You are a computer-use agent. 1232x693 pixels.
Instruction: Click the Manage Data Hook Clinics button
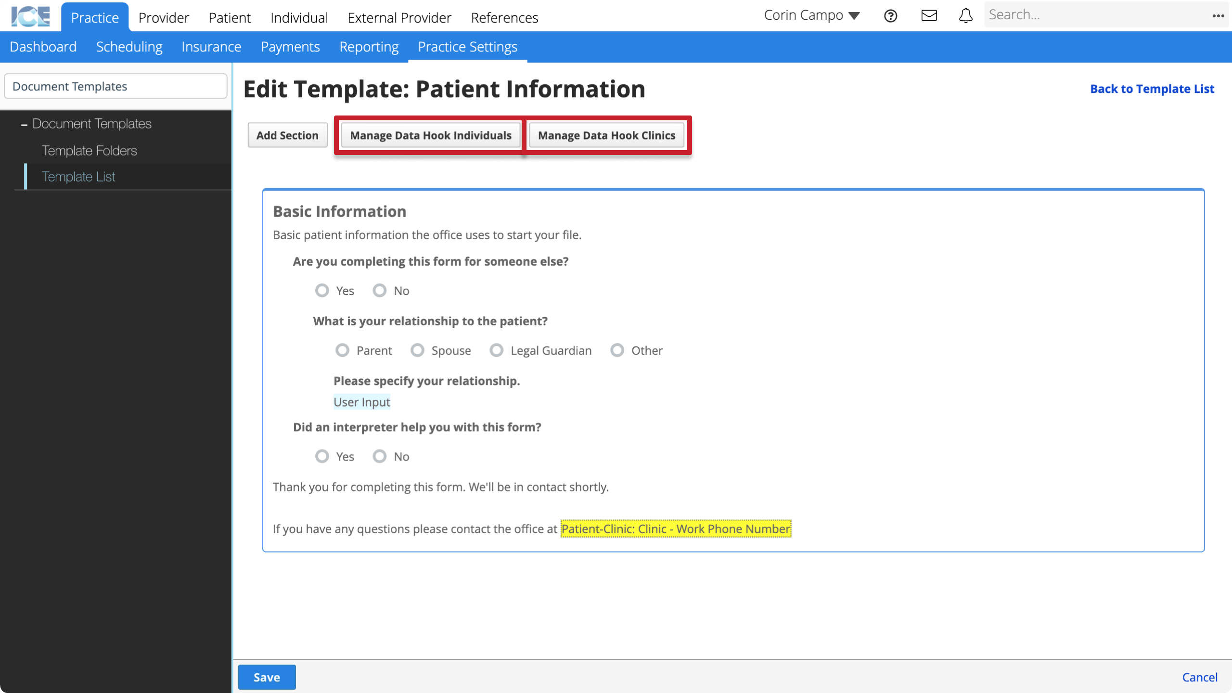(607, 135)
